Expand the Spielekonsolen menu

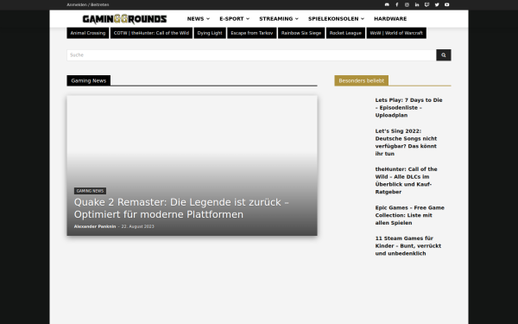click(x=337, y=19)
